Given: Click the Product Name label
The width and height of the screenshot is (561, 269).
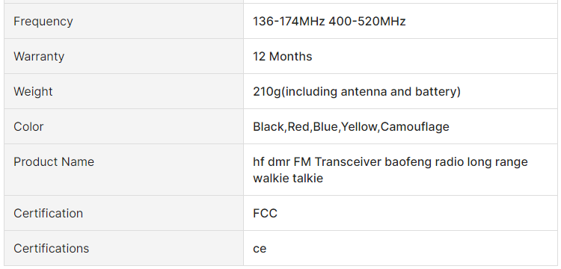Looking at the screenshot, I should coord(54,162).
